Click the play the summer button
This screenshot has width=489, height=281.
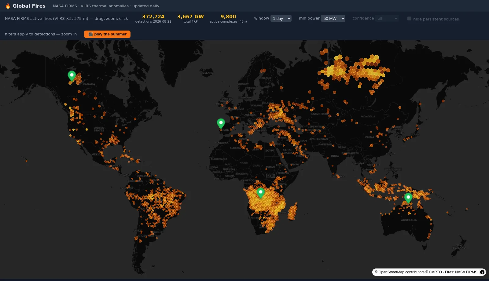107,34
